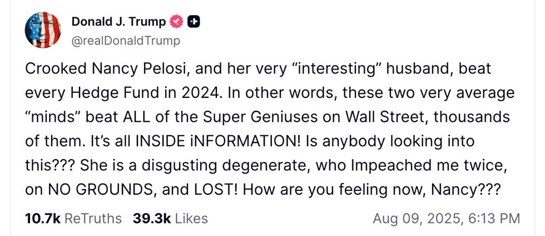Visit the @realDonaldTrump handle link
The image size is (545, 236).
126,41
